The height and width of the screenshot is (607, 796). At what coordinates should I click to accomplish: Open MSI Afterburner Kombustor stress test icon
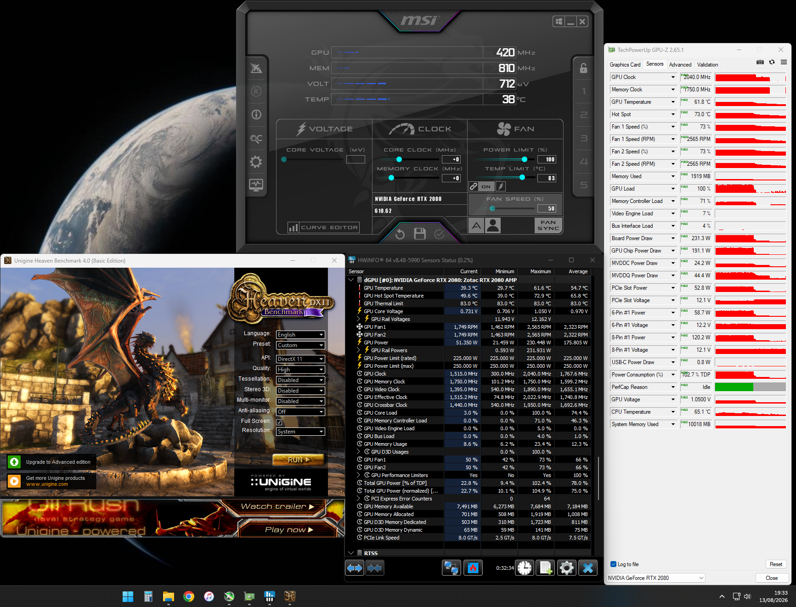click(x=256, y=91)
